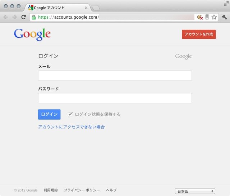230x196 pixels.
Task: Open the 利用規約 footer link
Action: click(x=51, y=190)
